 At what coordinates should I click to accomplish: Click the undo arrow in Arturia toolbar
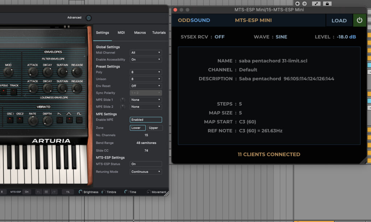click(x=38, y=192)
